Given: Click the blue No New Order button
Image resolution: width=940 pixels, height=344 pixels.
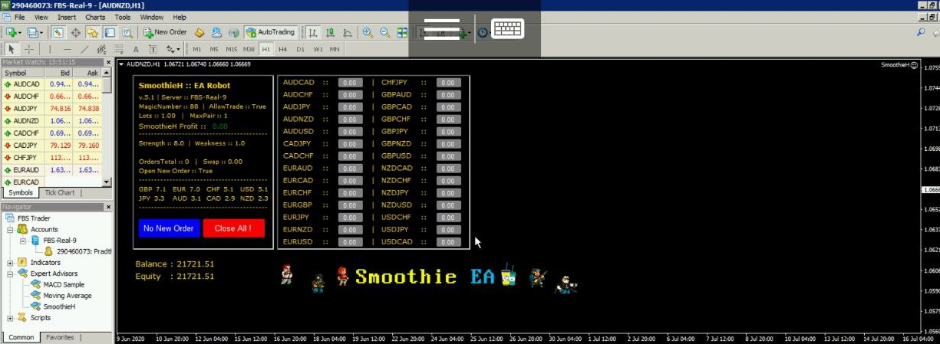Looking at the screenshot, I should [x=169, y=228].
